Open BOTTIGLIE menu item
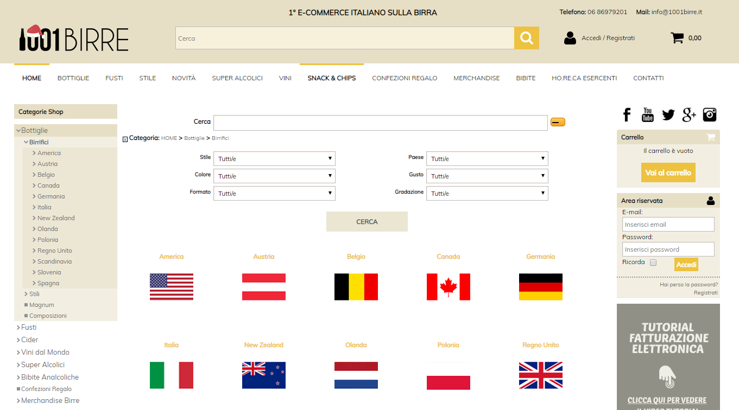Viewport: 739px width, 410px height. coord(73,78)
